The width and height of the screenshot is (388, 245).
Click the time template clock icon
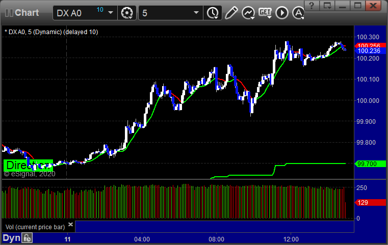[212, 13]
